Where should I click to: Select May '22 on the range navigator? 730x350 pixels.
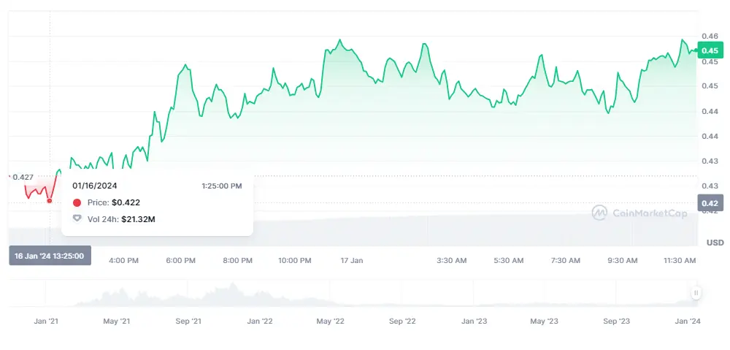point(330,322)
